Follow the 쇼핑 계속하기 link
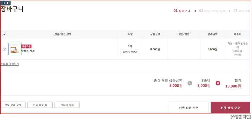 [x=10, y=64]
